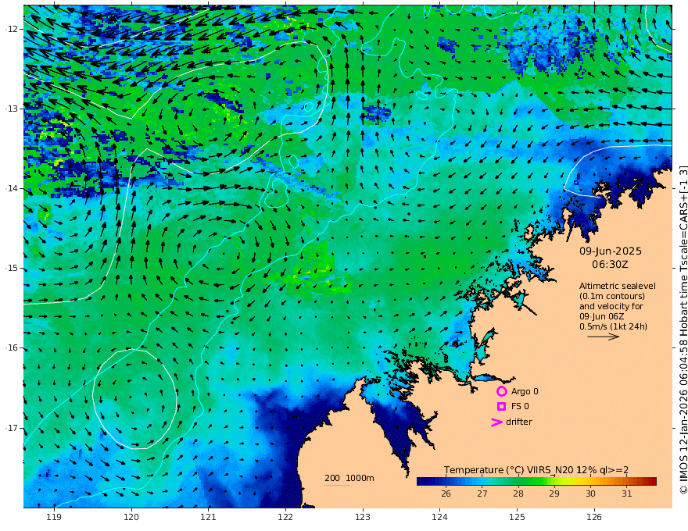Screen dimensions: 688x531
Task: Click the 30 tick on temperature colorbar
Action: (590, 494)
